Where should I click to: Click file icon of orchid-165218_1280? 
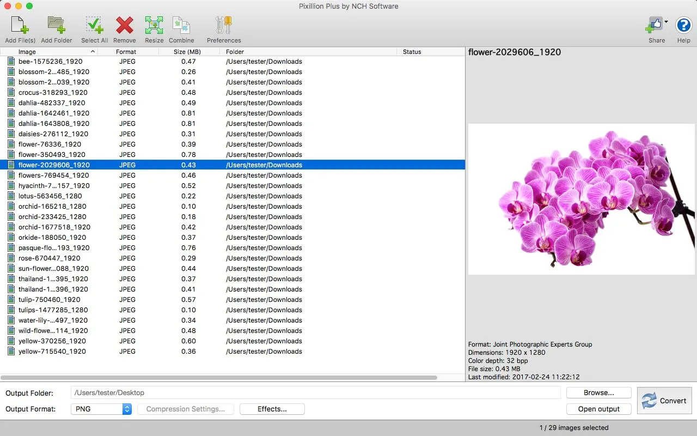click(11, 207)
